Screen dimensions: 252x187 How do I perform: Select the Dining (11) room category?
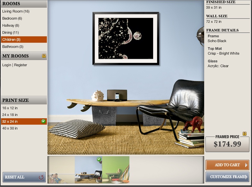point(11,32)
